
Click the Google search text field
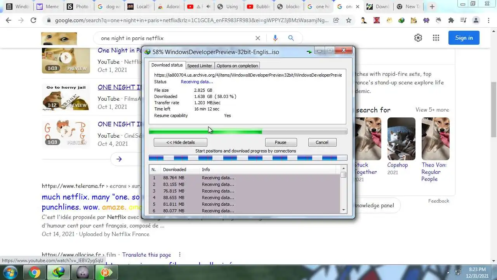pos(175,38)
